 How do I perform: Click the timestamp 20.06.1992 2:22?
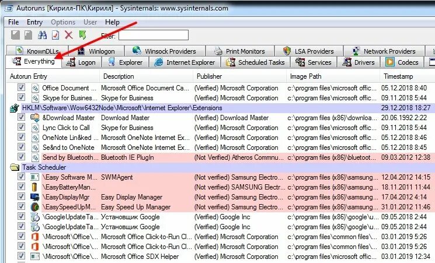[x=404, y=118]
